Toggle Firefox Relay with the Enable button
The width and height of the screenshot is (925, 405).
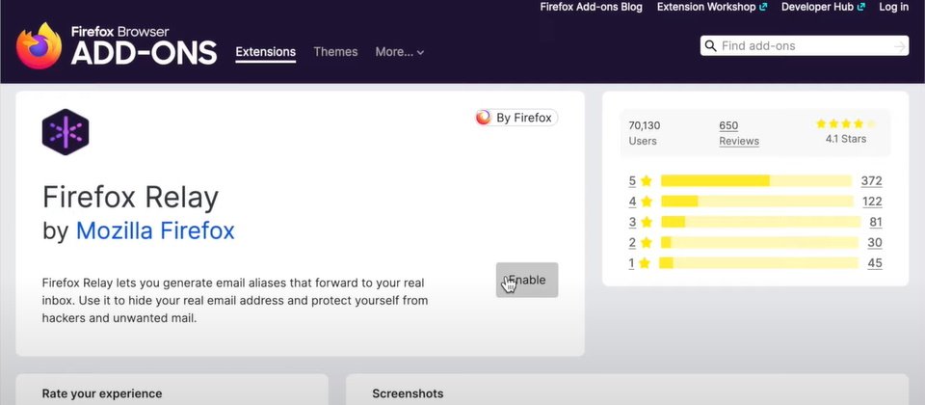[x=527, y=280]
